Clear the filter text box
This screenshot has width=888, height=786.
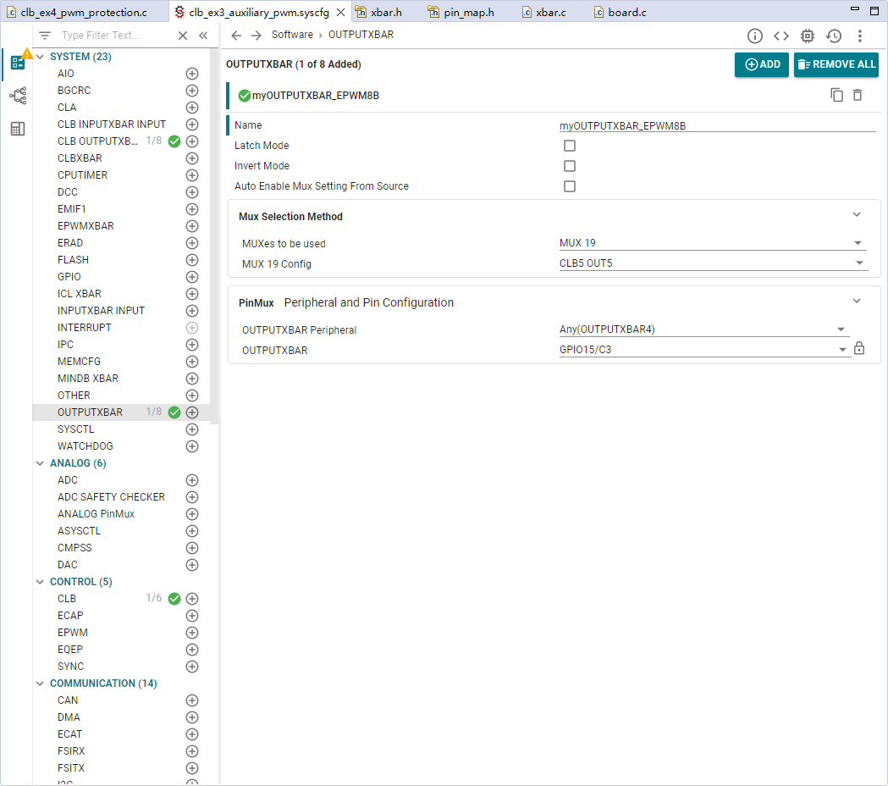182,36
